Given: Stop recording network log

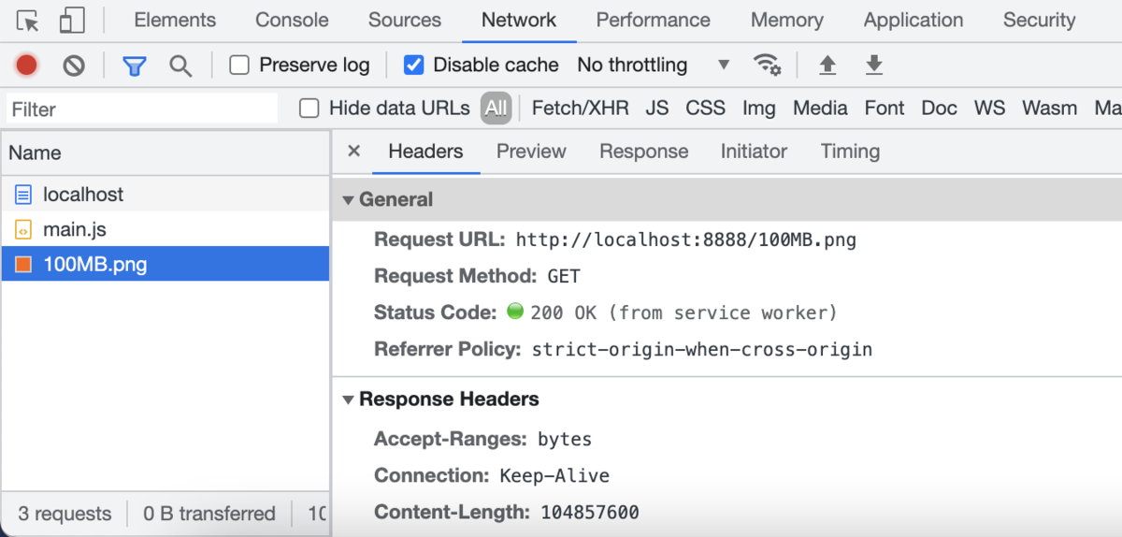Looking at the screenshot, I should (x=26, y=65).
